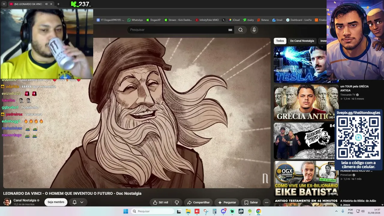Open notification bell settings for Canal Nostalgia
This screenshot has height=216, width=384.
pos(78,202)
